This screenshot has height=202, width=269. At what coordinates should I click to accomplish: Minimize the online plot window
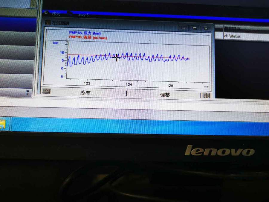(x=184, y=28)
